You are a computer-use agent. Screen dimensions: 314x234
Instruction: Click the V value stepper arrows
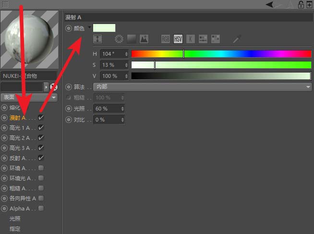(126, 76)
